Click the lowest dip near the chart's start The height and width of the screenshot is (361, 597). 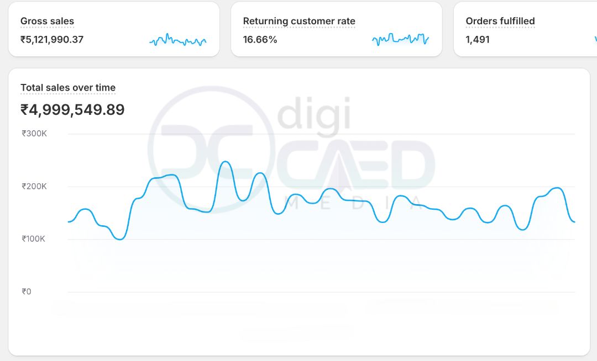[x=120, y=239]
